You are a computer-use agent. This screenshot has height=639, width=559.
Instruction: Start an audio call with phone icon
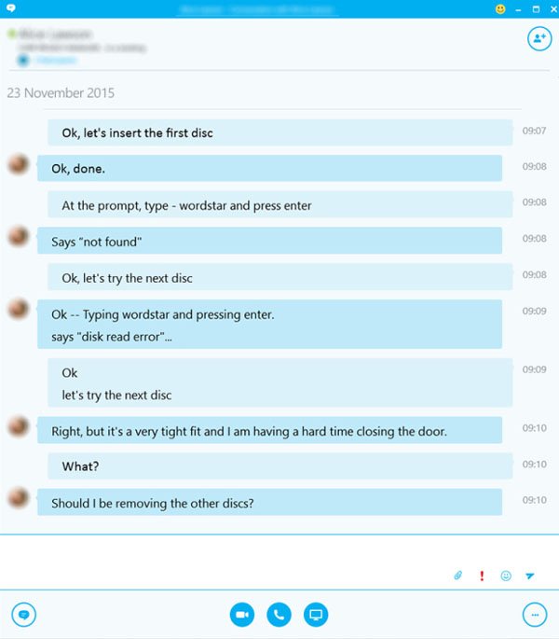click(x=279, y=615)
